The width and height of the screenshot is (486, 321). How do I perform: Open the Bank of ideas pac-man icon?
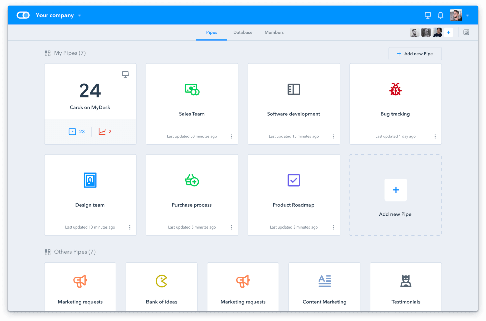[x=162, y=281]
